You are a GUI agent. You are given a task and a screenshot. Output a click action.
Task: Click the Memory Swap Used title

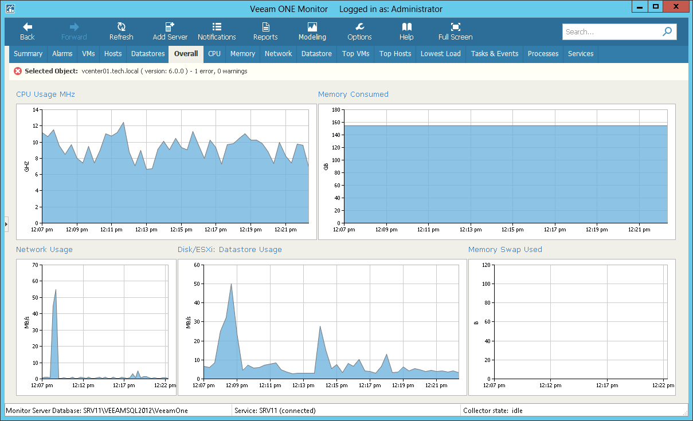pos(505,250)
